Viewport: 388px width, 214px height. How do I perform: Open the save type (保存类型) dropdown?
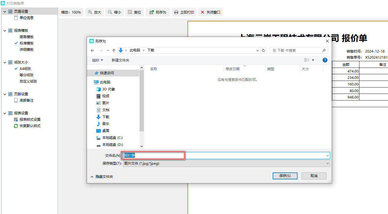coord(226,163)
